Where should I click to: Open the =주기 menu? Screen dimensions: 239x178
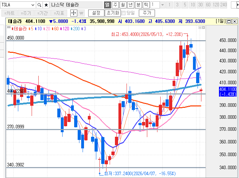(x=26, y=13)
